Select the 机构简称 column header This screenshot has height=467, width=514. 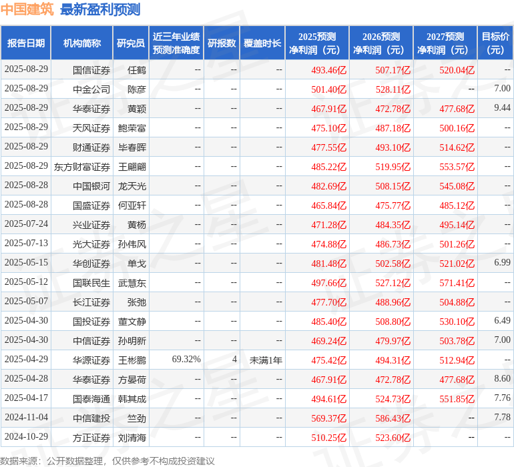tap(82, 43)
